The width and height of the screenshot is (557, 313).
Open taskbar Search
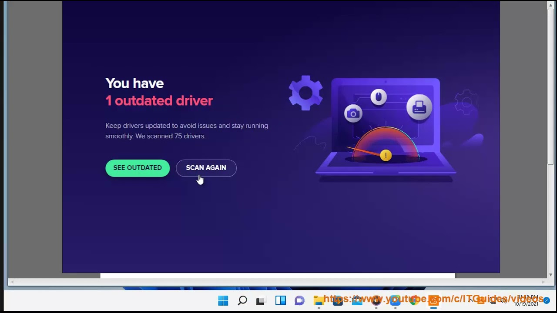pos(242,300)
